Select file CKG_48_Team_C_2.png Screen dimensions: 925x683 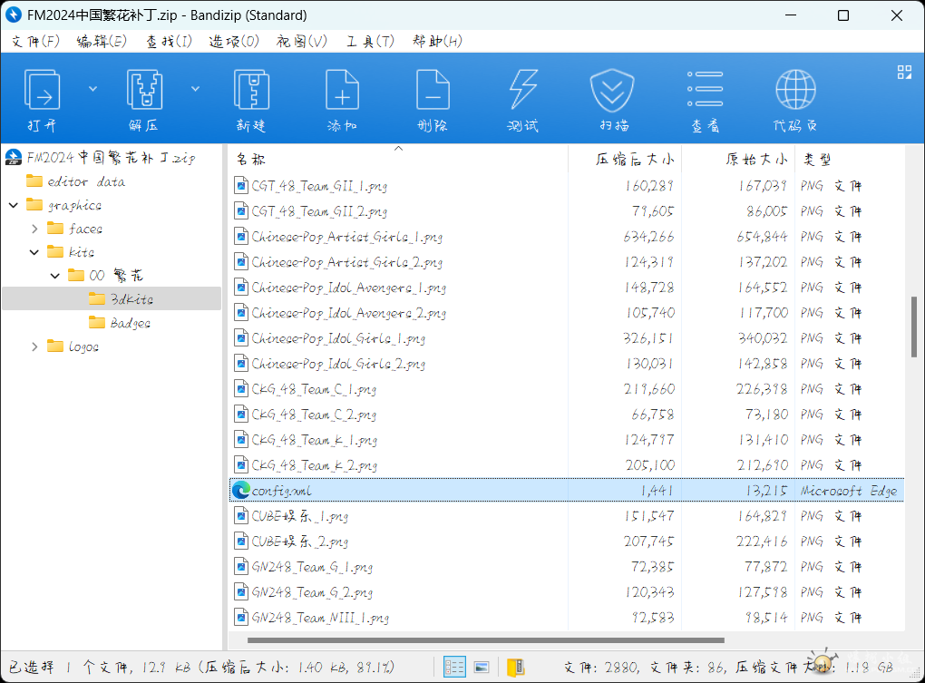314,415
